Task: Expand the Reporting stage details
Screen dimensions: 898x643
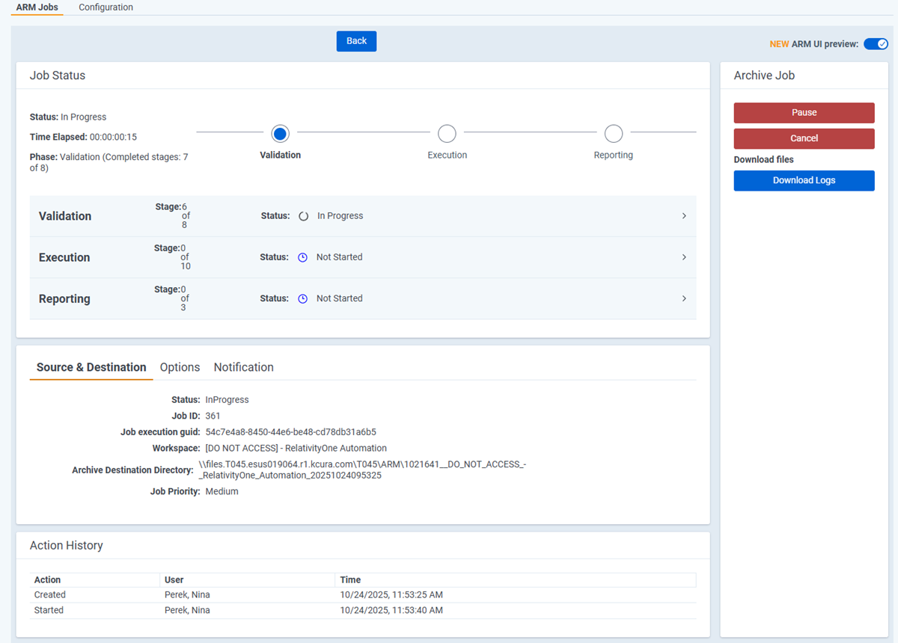Action: pos(683,298)
